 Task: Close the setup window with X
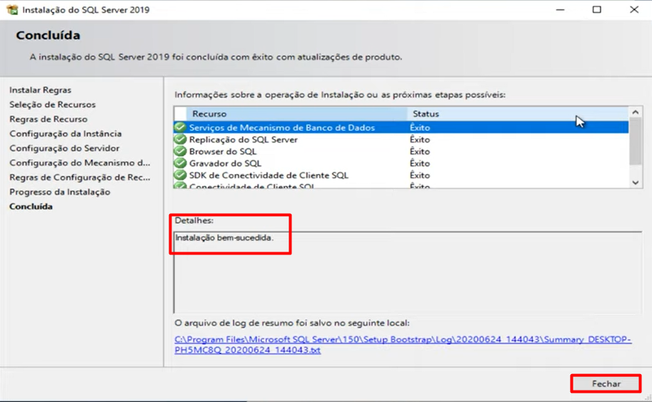tap(633, 9)
